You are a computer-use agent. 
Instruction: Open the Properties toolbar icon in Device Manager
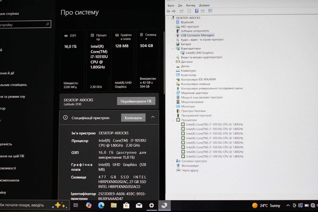189,11
